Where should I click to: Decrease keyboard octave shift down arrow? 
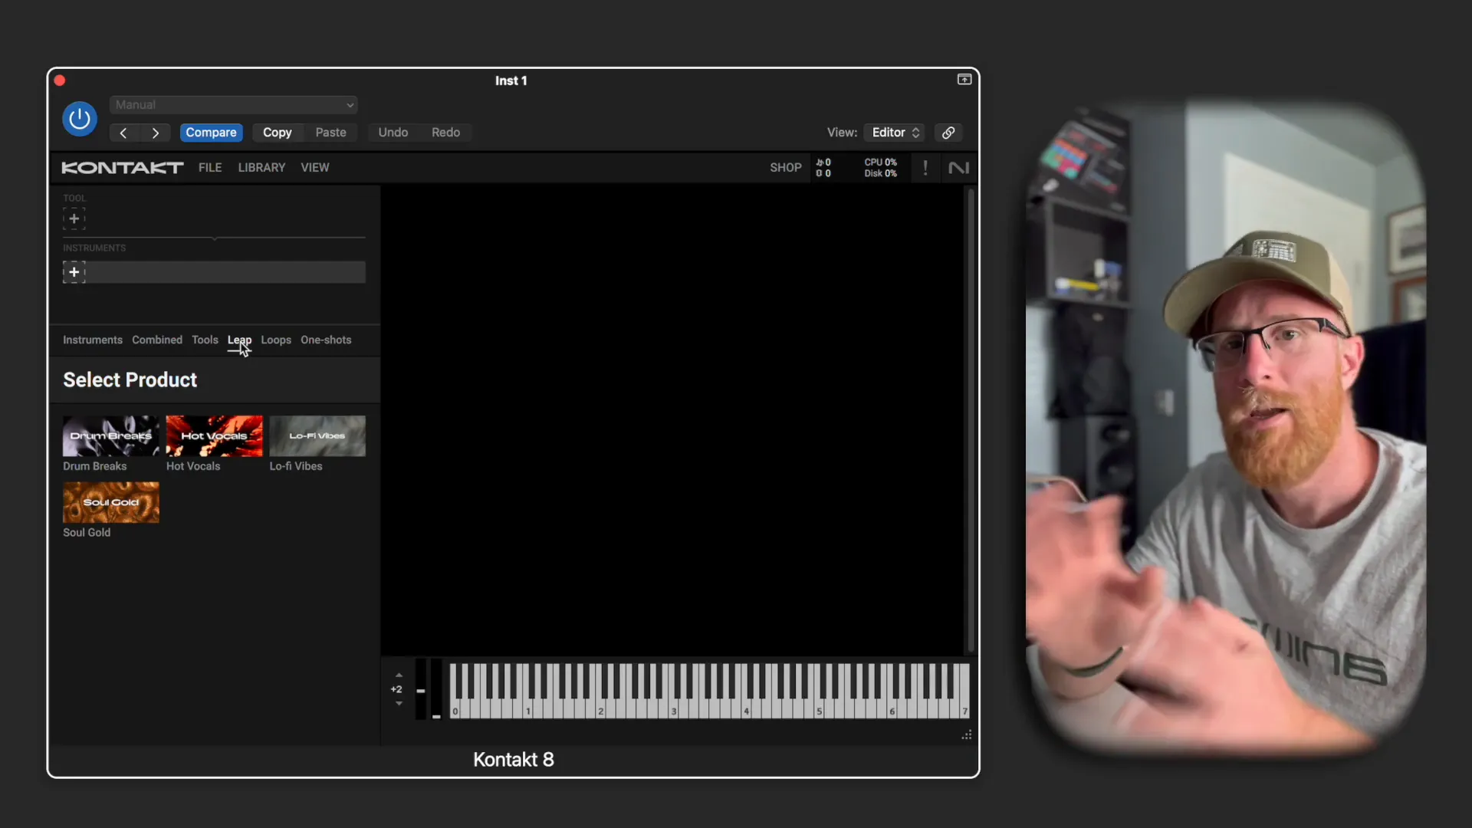click(399, 704)
